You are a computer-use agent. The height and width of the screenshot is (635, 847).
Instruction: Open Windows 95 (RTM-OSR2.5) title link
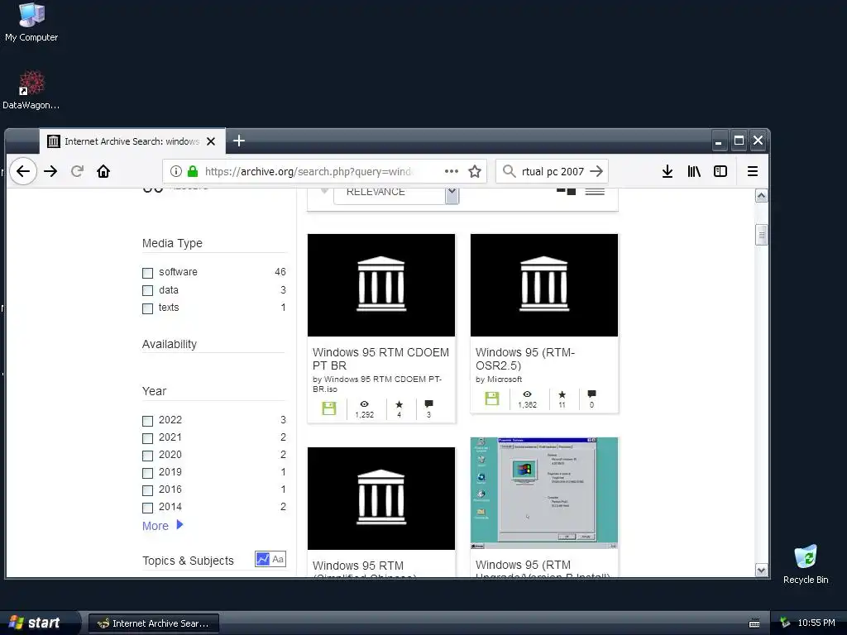coord(525,359)
